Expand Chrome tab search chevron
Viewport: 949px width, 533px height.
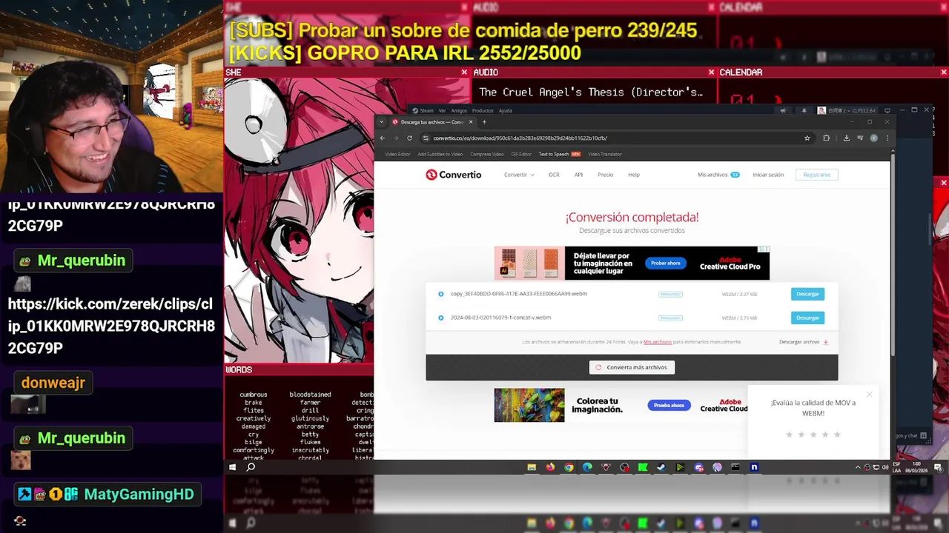382,122
